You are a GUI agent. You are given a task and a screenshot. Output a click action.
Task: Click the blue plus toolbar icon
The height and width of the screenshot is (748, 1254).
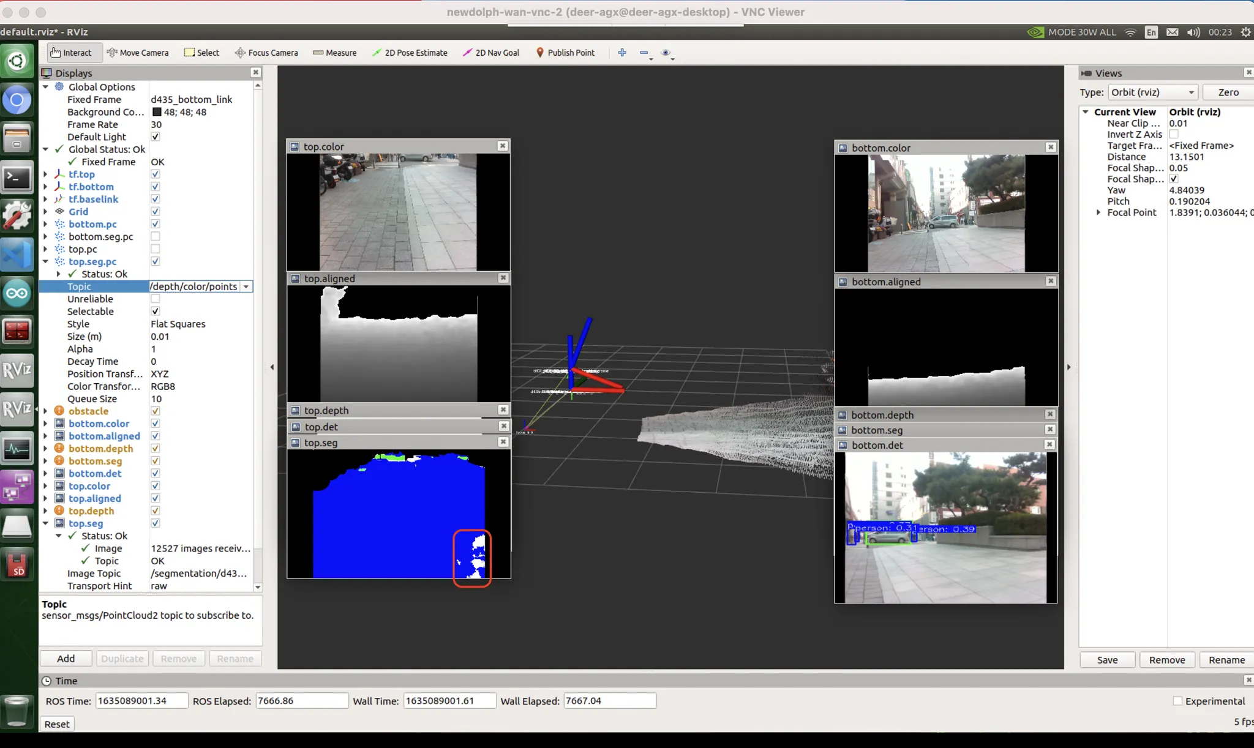click(622, 53)
